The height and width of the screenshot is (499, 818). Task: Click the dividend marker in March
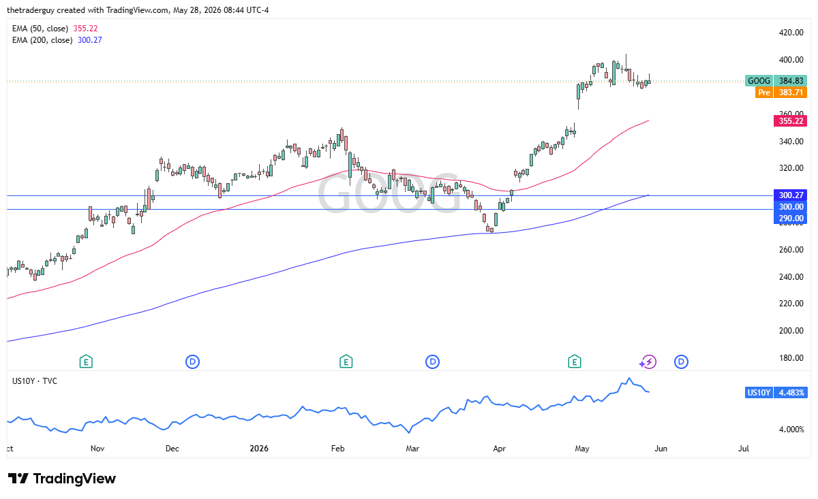431,361
